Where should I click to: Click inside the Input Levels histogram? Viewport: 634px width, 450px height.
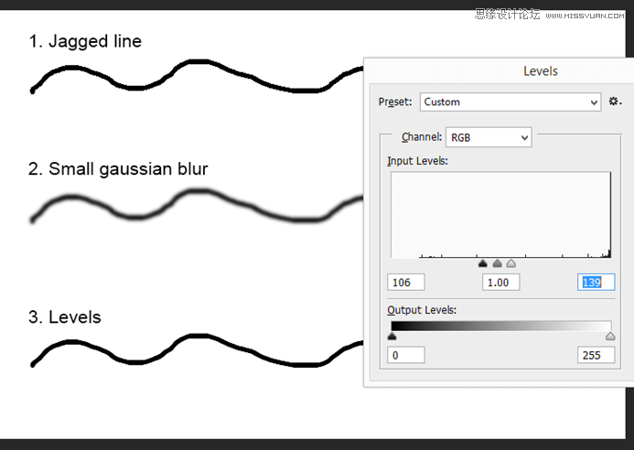pos(500,215)
